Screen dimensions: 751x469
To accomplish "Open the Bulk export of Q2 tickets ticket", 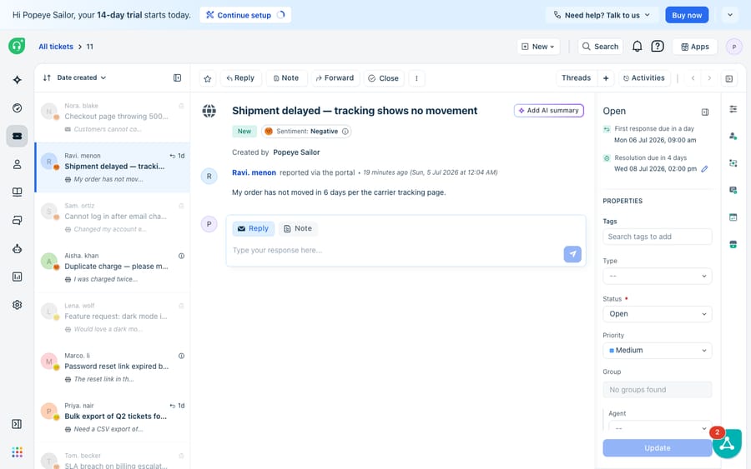I will 113,417.
